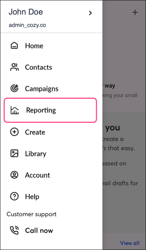This screenshot has height=250, width=146.
Task: Click the Create plus-circle icon
Action: point(15,132)
